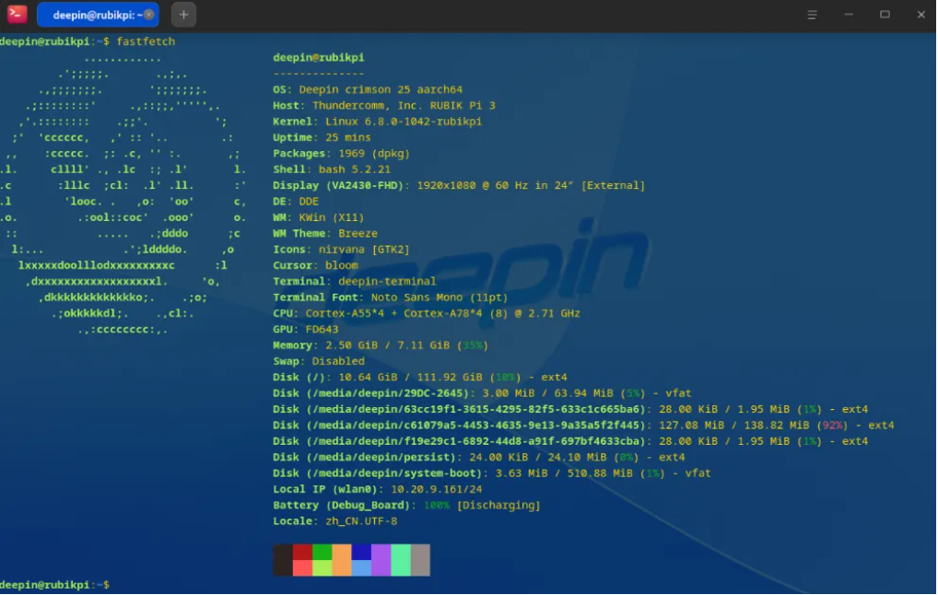The height and width of the screenshot is (595, 938).
Task: Click the 'Display (VA2430-FHD)' line
Action: coord(460,185)
